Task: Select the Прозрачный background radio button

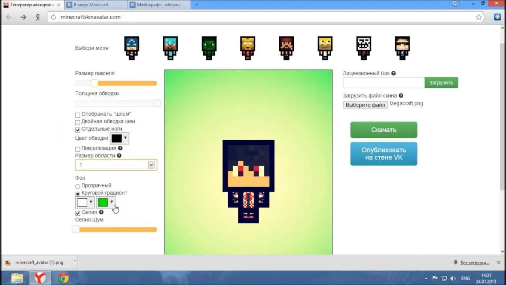Action: point(77,186)
